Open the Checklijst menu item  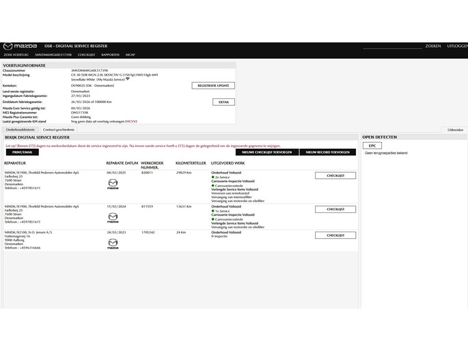pyautogui.click(x=86, y=55)
